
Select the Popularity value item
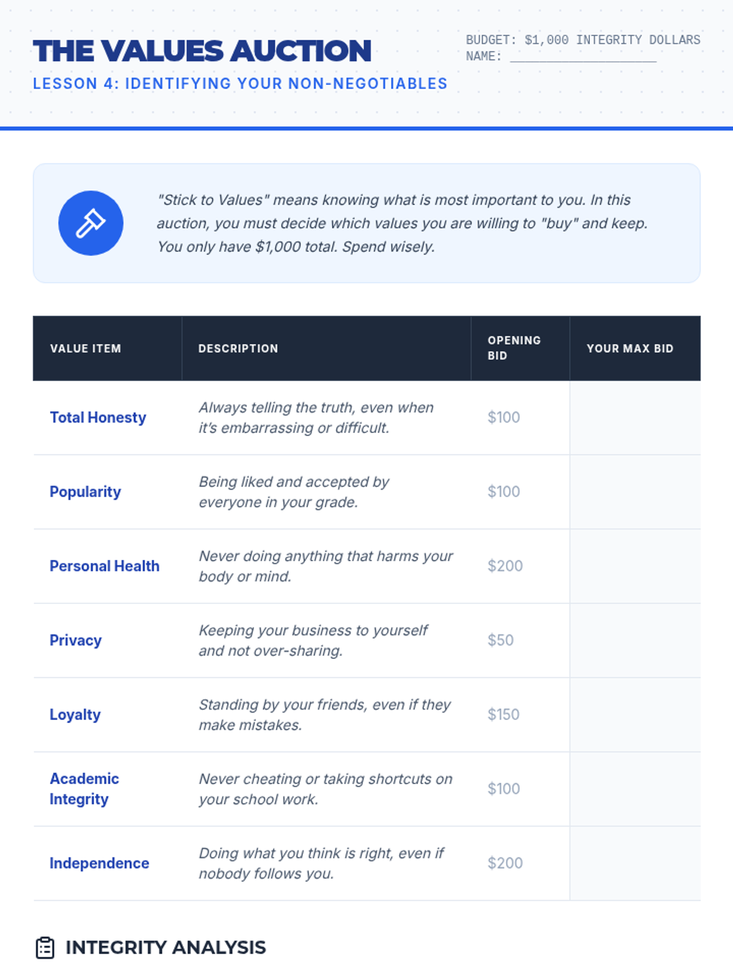85,492
